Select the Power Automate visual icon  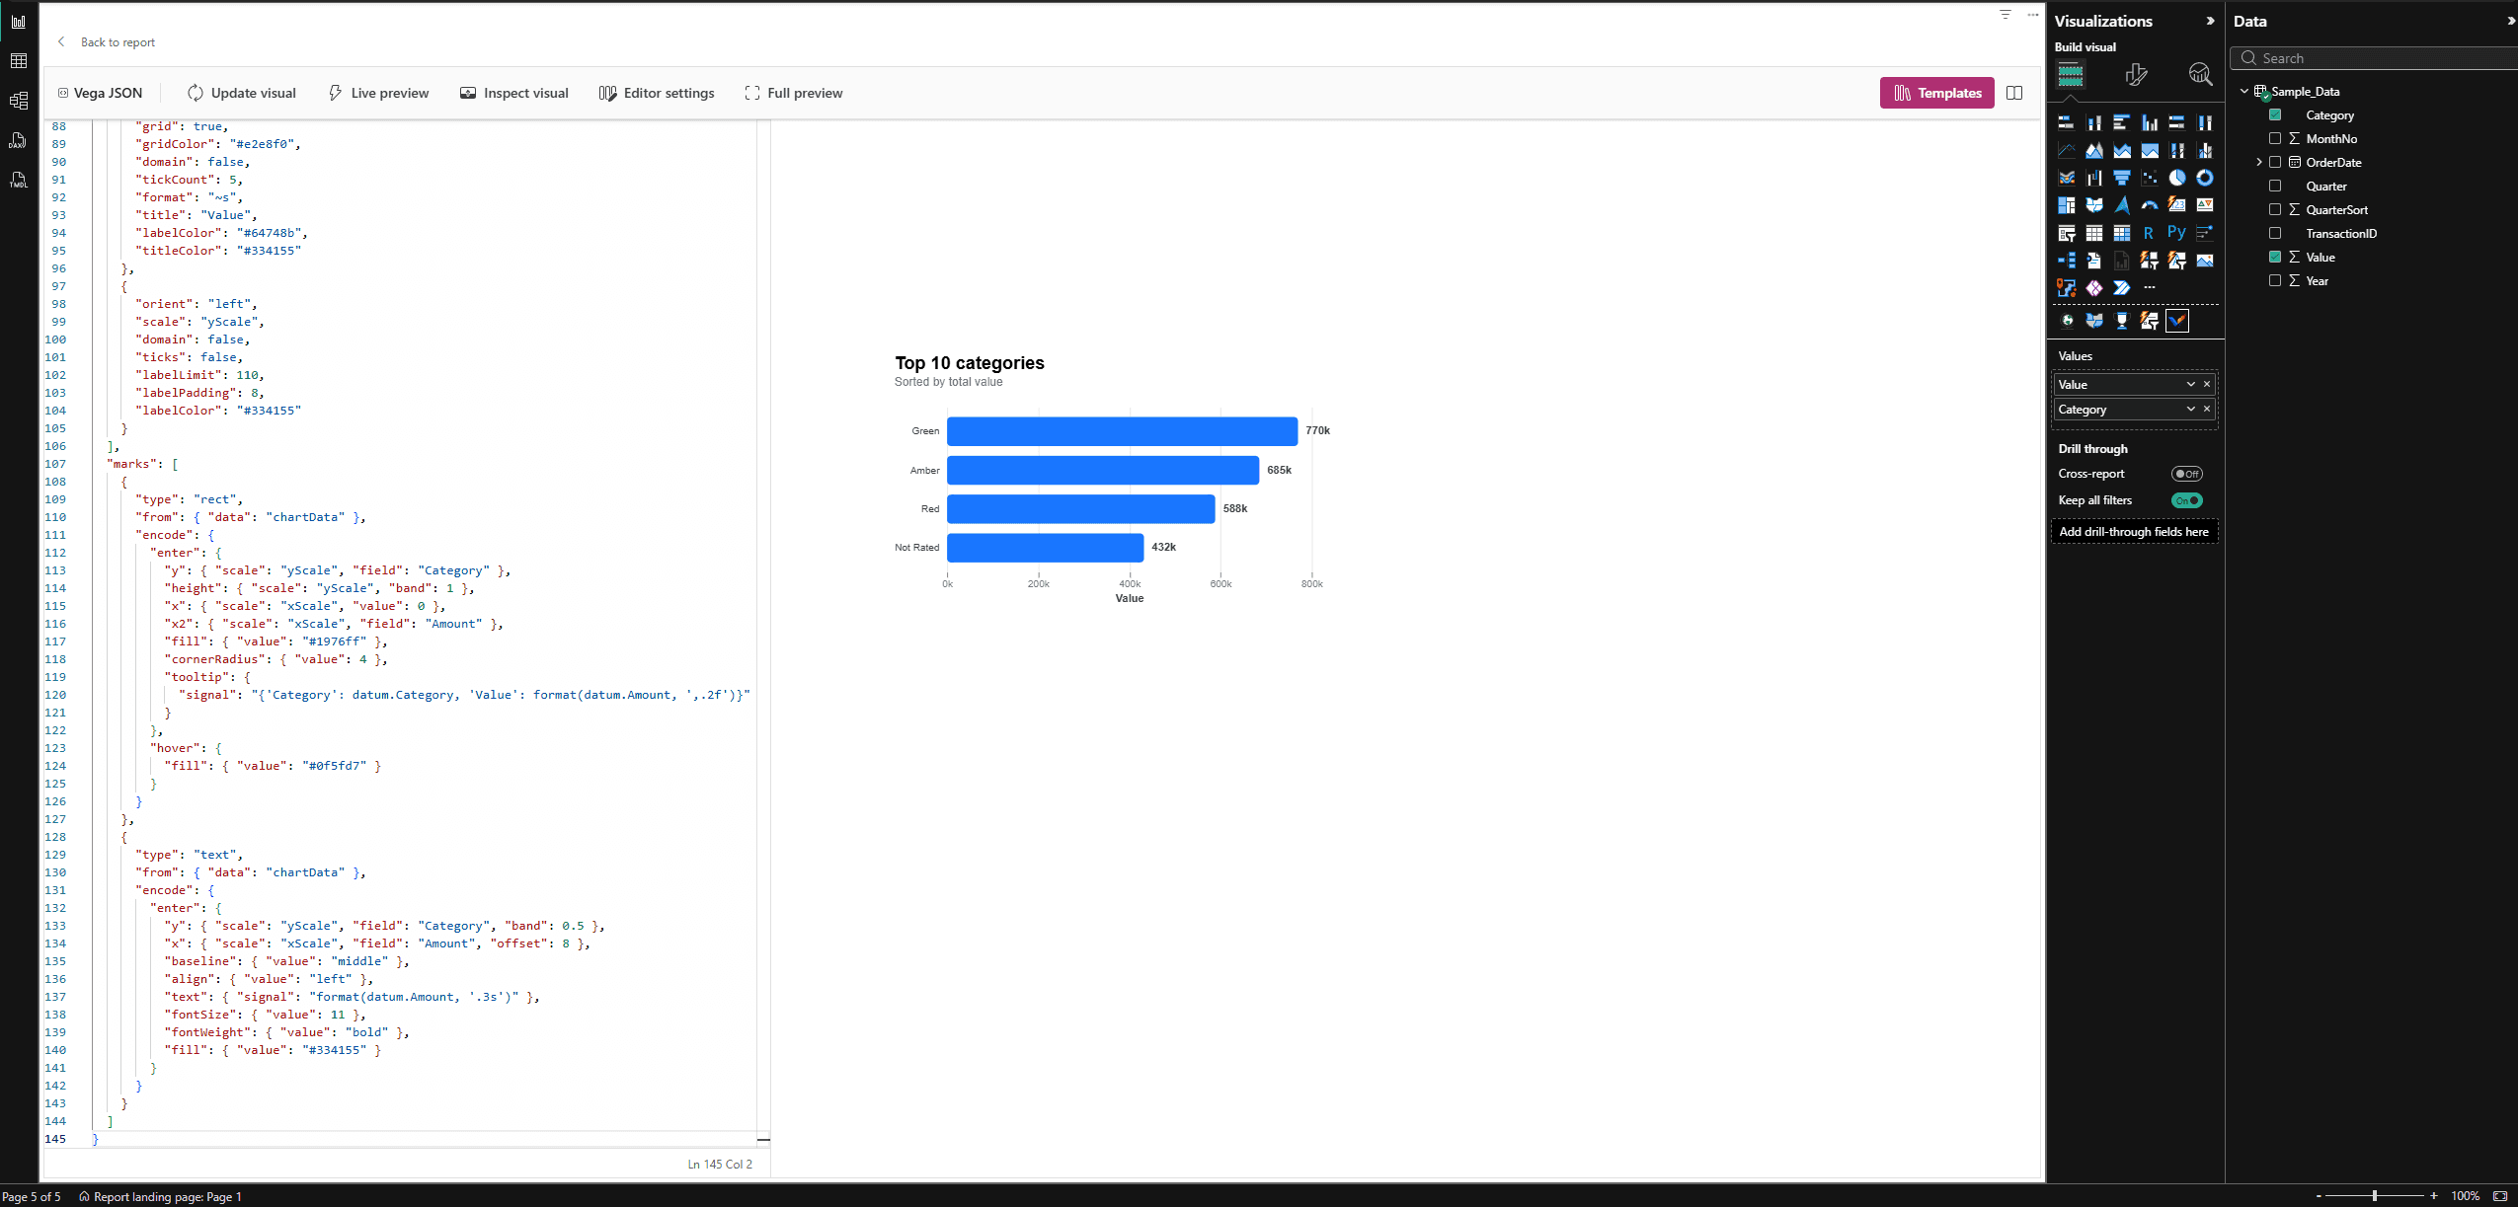point(2122,288)
